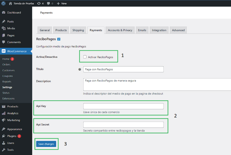
Task: Open the Advanced tab
Action: tap(178, 30)
